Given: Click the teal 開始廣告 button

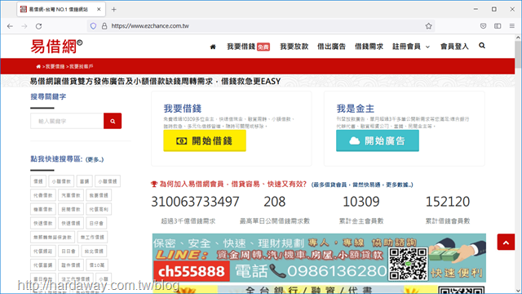Looking at the screenshot, I should tap(378, 140).
